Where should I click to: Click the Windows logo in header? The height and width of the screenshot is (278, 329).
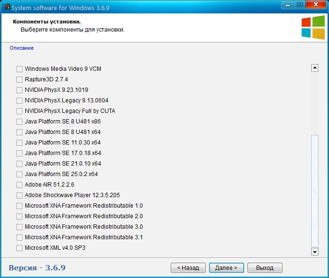[313, 27]
